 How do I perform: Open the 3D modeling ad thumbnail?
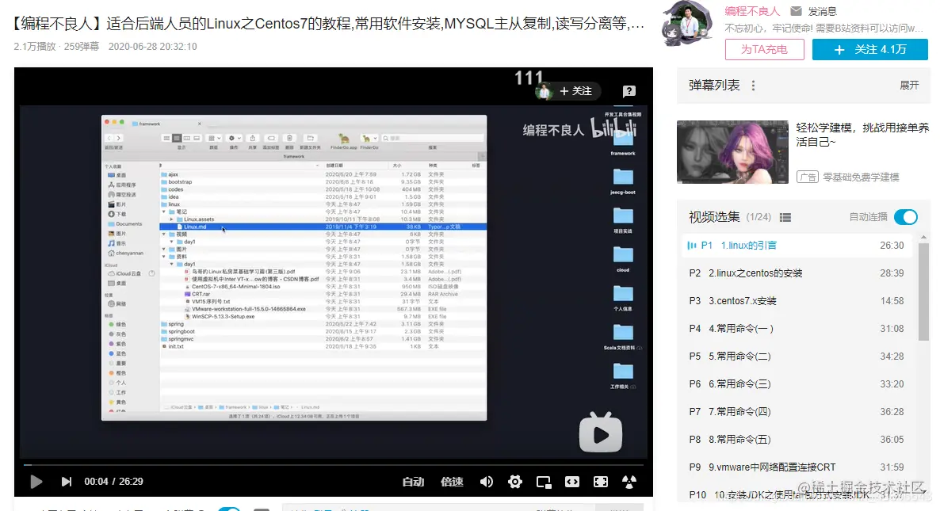(732, 151)
